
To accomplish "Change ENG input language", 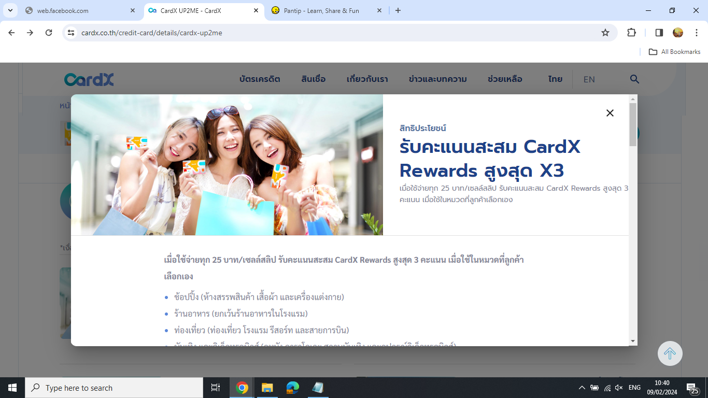I will (634, 388).
